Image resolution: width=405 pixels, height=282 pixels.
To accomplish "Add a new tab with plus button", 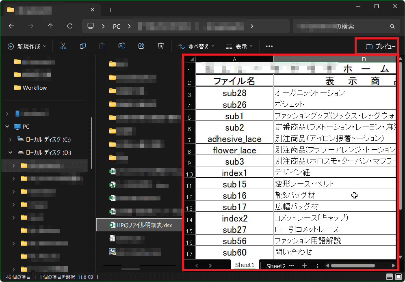I will pyautogui.click(x=110, y=10).
